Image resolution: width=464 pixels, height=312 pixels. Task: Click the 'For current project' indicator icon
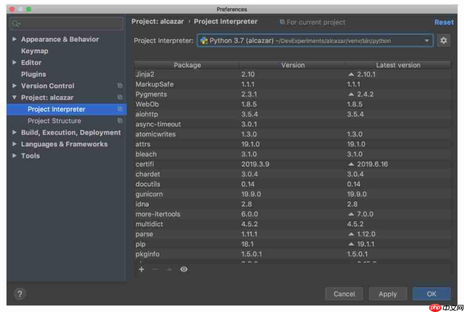(281, 22)
